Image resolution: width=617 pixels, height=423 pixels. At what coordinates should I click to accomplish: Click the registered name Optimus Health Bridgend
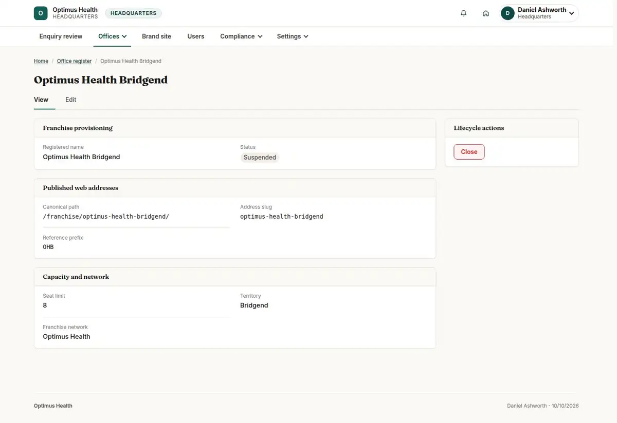(x=81, y=157)
